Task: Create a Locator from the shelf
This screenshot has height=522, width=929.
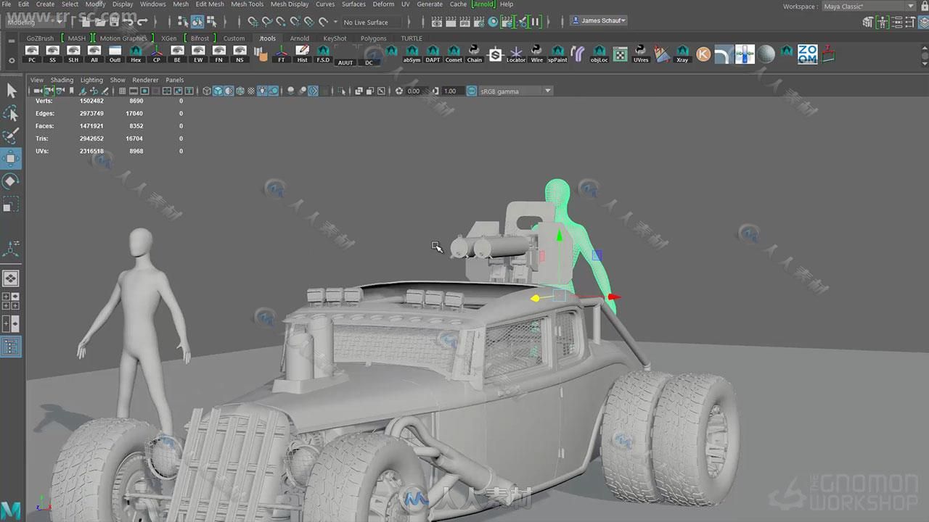Action: [x=516, y=54]
